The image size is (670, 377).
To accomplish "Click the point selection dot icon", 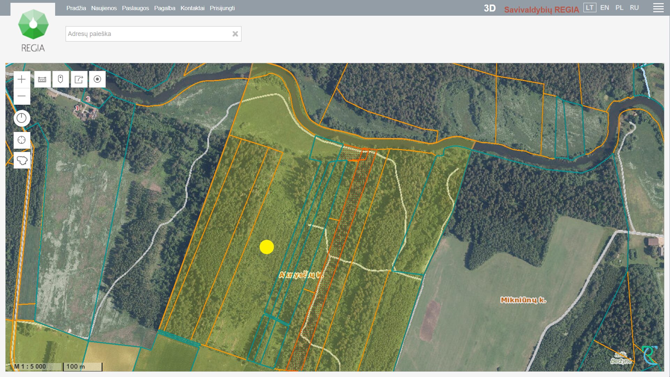I will pos(97,79).
